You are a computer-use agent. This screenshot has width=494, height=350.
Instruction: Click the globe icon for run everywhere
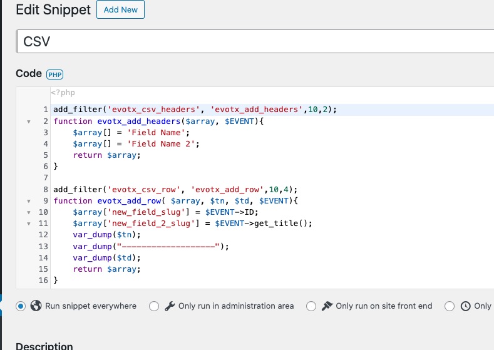click(x=36, y=306)
